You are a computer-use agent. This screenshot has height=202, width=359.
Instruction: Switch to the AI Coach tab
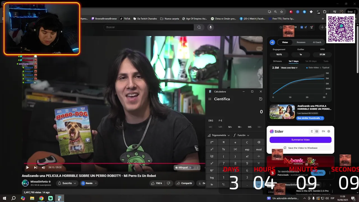317,42
